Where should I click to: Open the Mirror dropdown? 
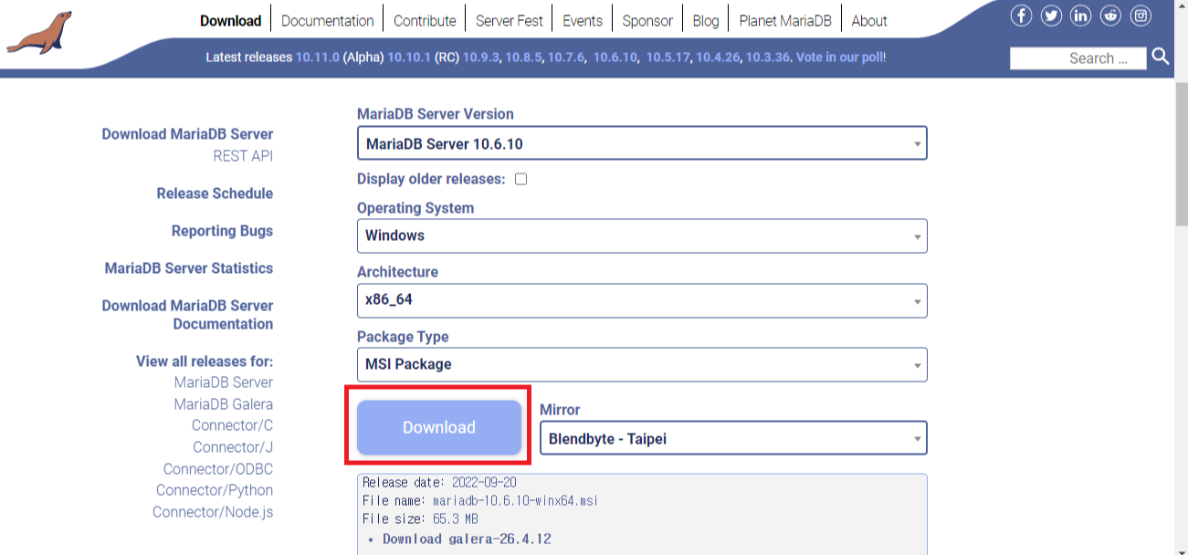(733, 438)
